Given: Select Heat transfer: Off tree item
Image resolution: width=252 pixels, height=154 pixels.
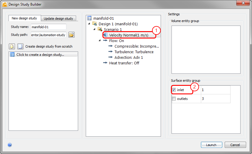Looking at the screenshot, I should click(124, 63).
